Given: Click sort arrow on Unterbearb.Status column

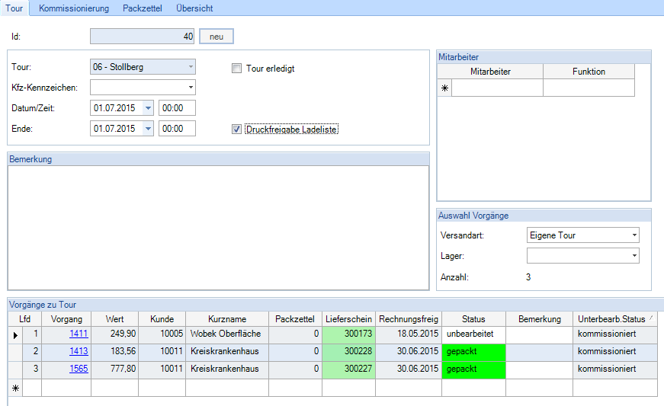Looking at the screenshot, I should tap(650, 318).
